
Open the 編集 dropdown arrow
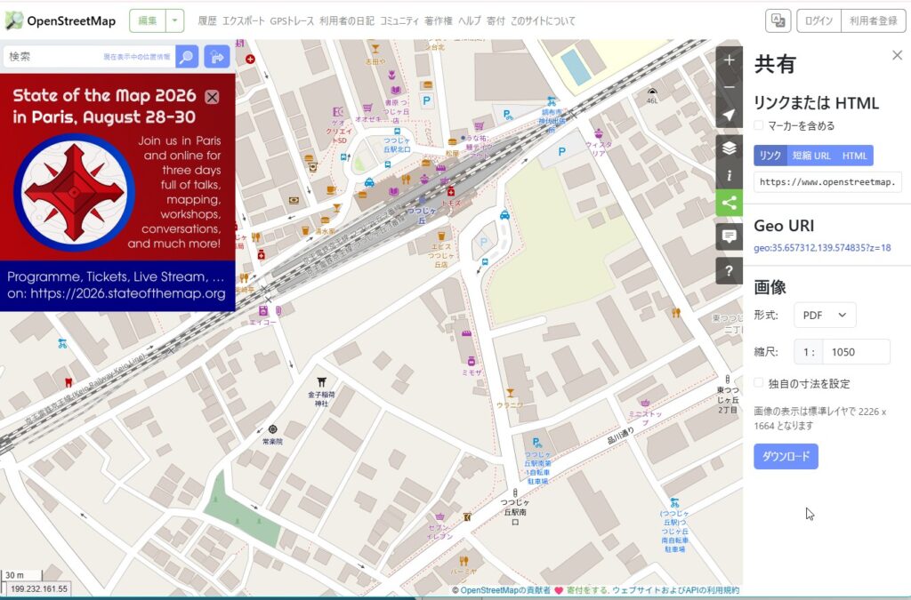point(175,21)
